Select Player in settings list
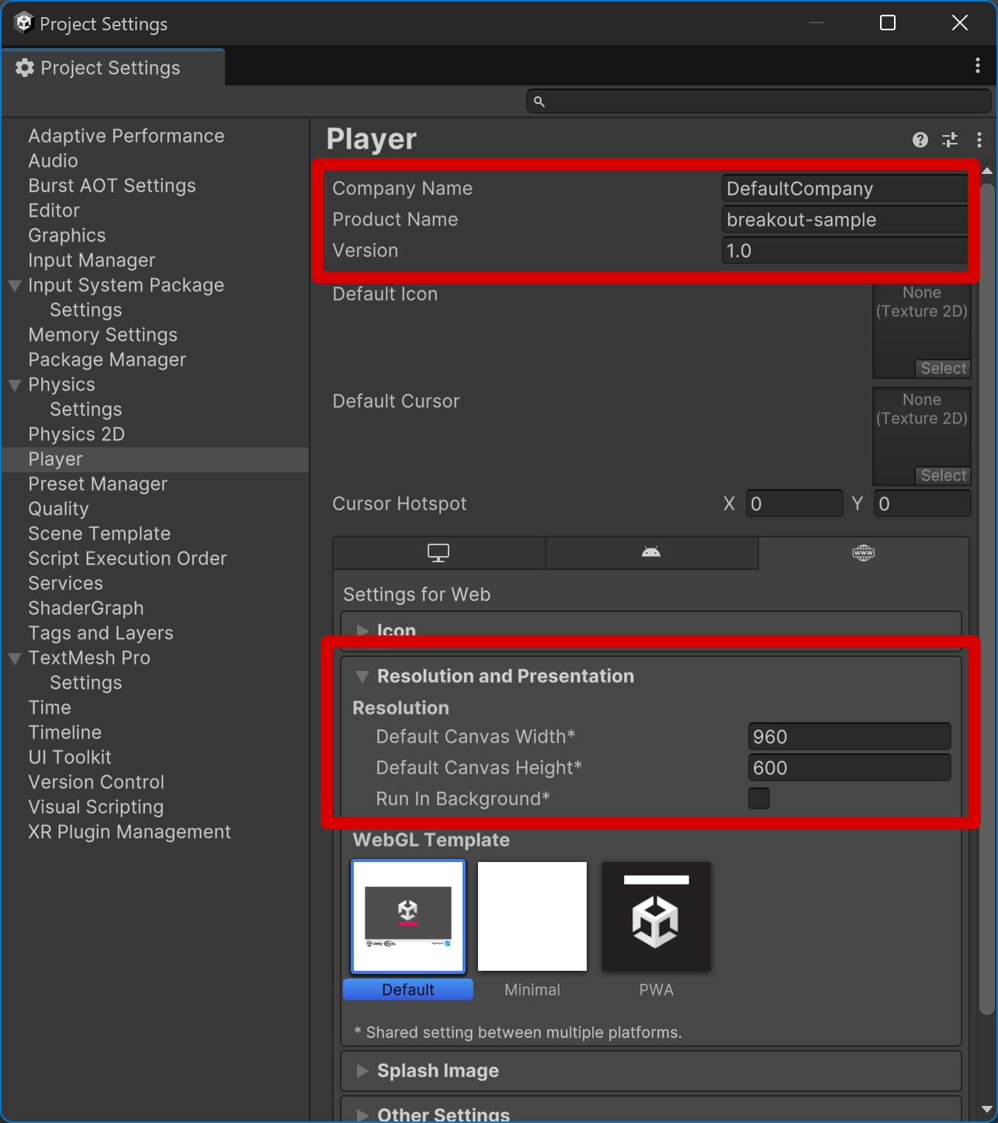 (x=155, y=460)
